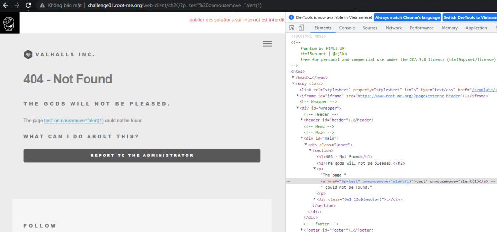Click the Valhalla Inc. diamond logo
This screenshot has height=232, width=497.
[28, 54]
